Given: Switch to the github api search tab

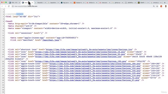Looking at the screenshot, I should click(x=118, y=3).
